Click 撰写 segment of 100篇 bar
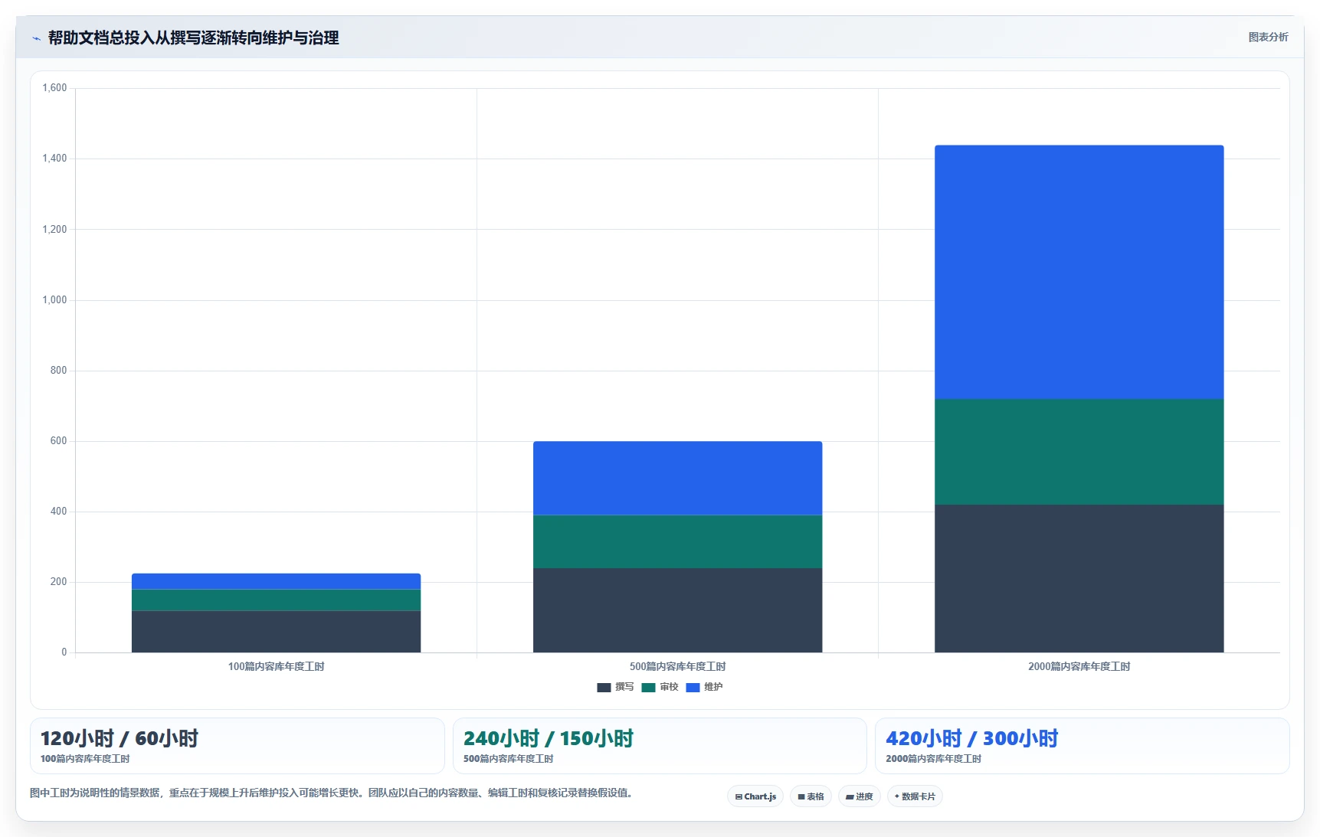 click(276, 631)
